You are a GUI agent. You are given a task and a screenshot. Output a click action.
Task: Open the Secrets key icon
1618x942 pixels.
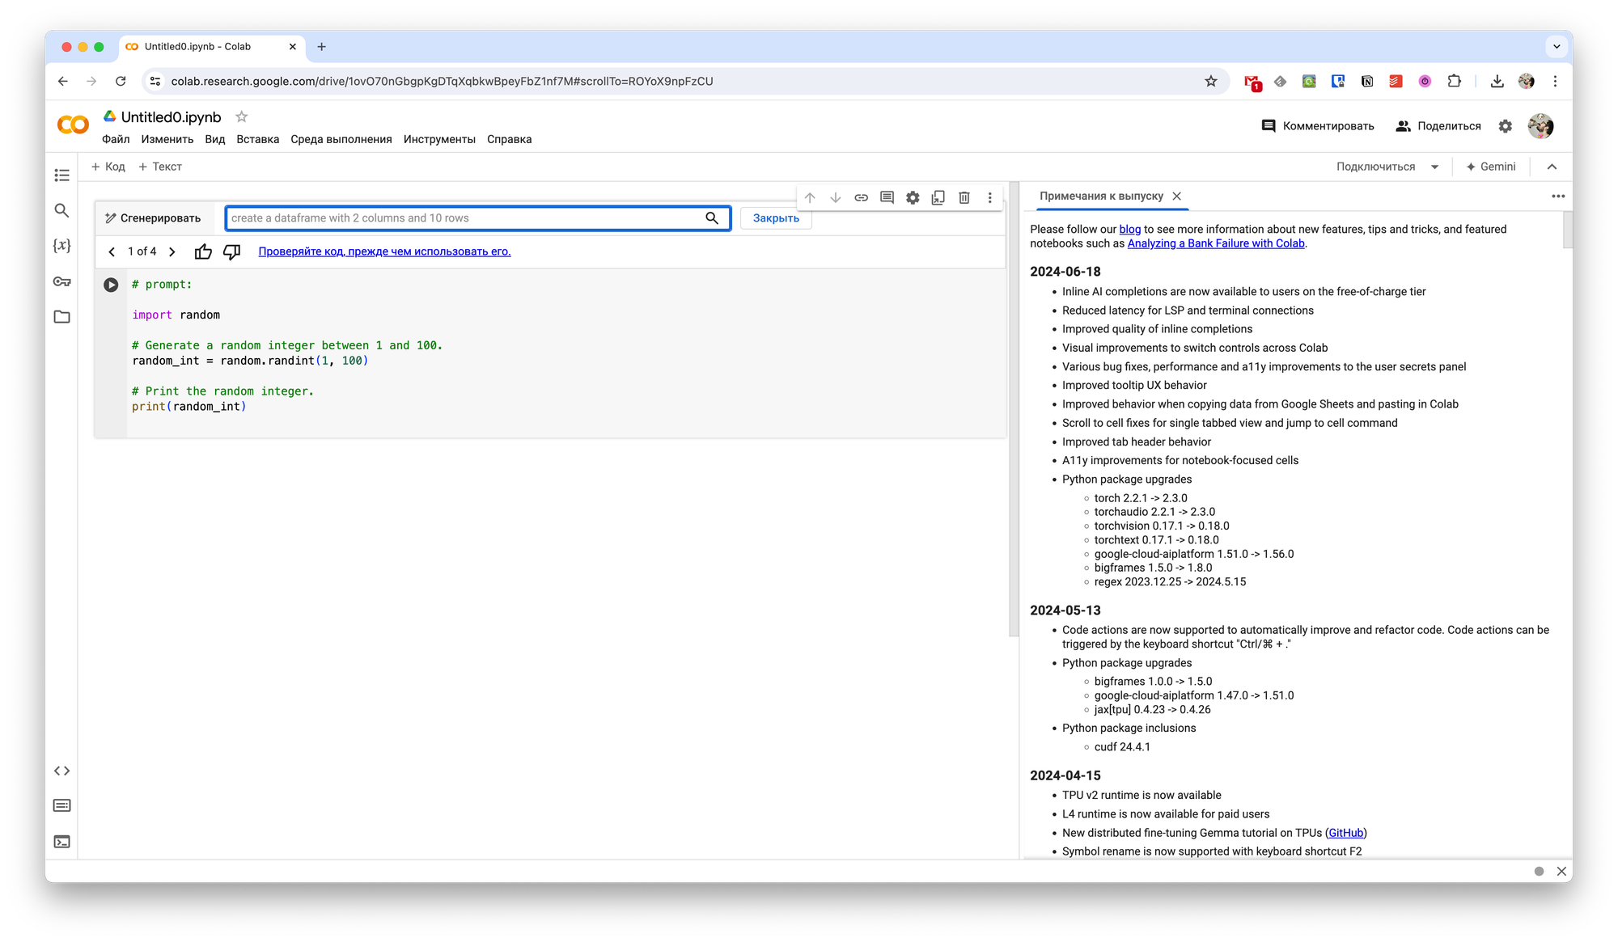(x=61, y=281)
